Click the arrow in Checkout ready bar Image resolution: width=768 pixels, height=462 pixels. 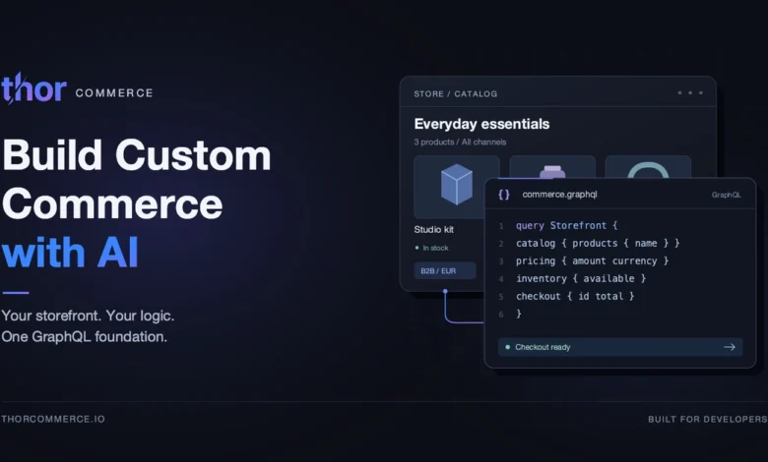click(730, 347)
